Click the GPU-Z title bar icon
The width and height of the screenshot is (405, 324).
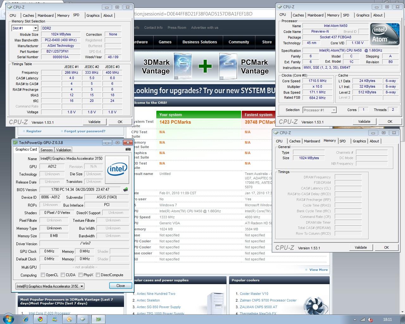click(x=16, y=143)
